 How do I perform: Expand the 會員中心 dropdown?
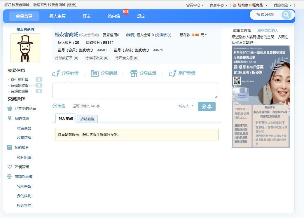point(195,5)
